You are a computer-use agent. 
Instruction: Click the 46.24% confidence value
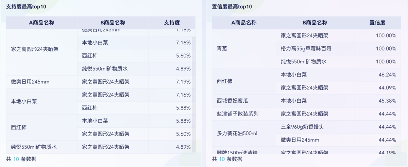(x=387, y=75)
